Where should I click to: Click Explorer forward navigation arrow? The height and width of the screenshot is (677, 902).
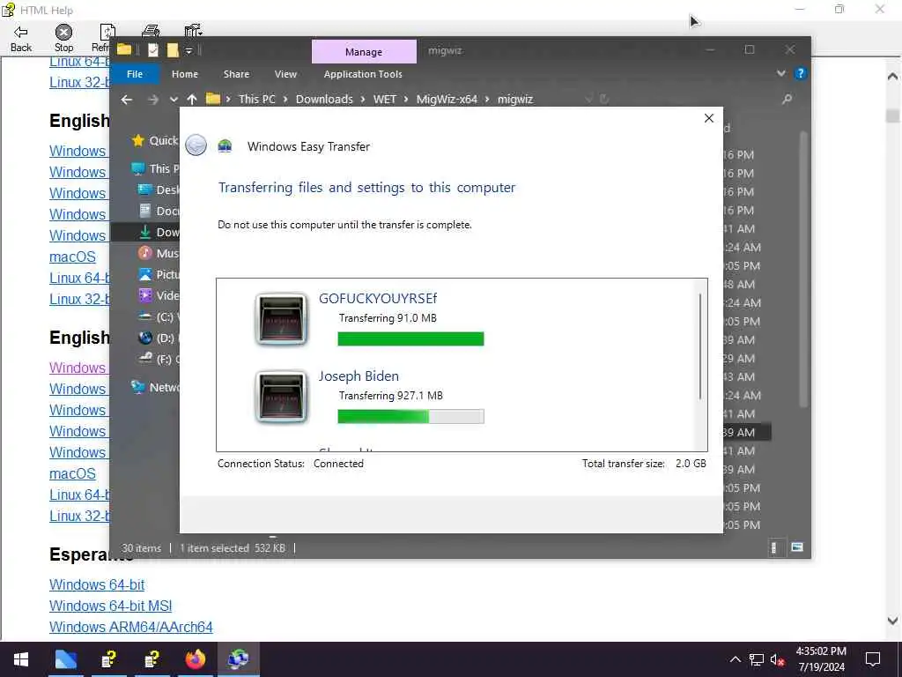click(153, 99)
